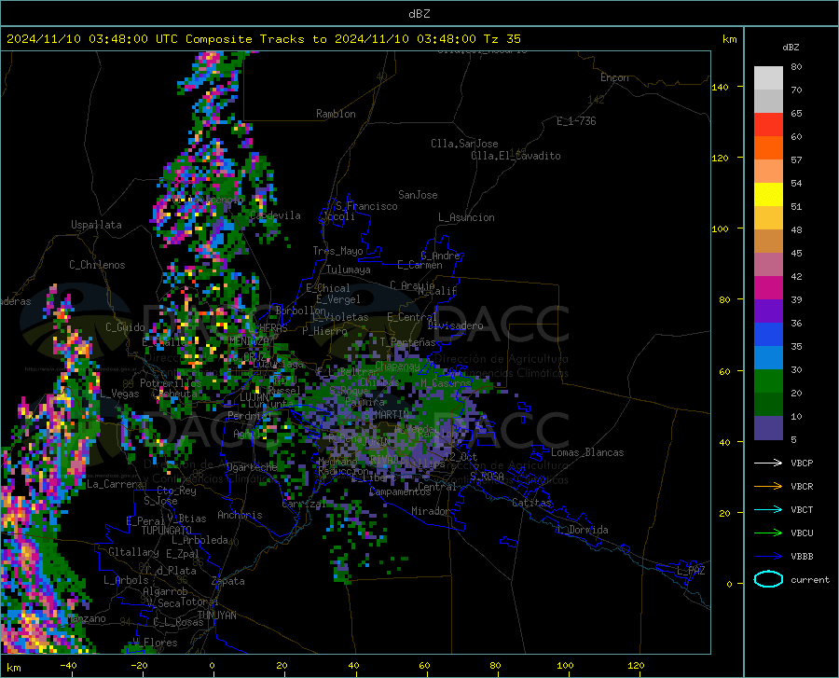This screenshot has width=839, height=678.
Task: Click the 'Tz 35' text in the header
Action: point(502,39)
